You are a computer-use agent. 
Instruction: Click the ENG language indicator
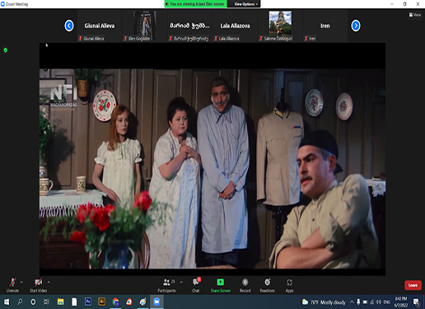(387, 302)
